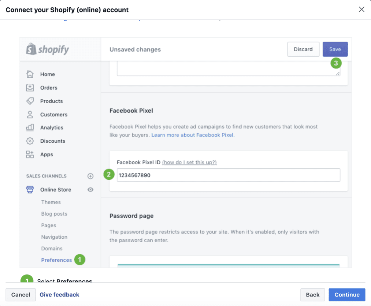Select the Domains section
371x306 pixels.
(x=52, y=249)
